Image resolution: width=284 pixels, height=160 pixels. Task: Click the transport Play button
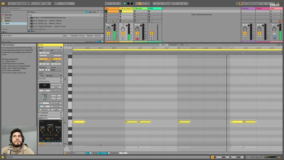click(125, 3)
